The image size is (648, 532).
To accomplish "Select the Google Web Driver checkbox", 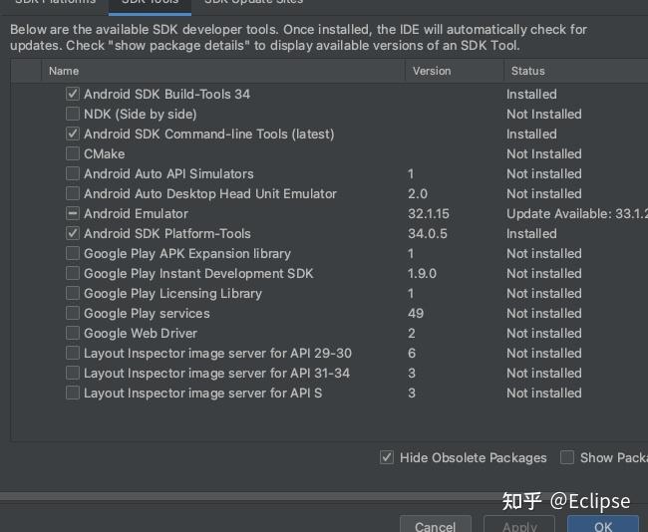I will [73, 333].
